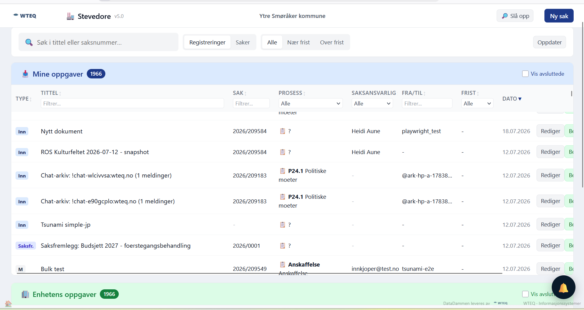Toggle Vis avsluttede checkbox in Enhetens oppgaver
Viewport: 584px width, 310px height.
tap(525, 294)
